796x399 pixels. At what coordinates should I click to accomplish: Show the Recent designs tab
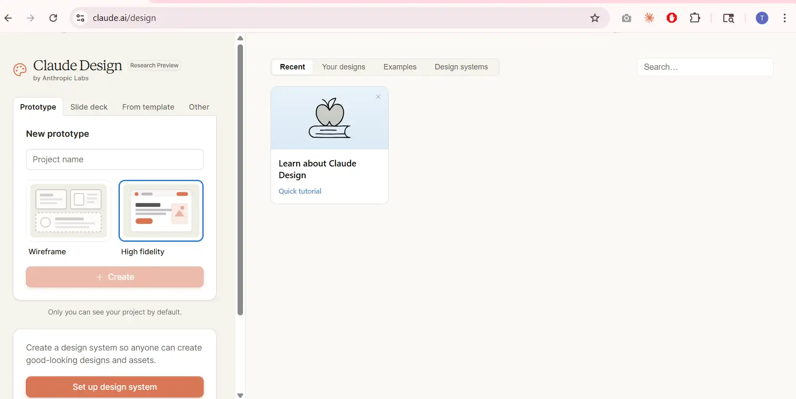[292, 67]
